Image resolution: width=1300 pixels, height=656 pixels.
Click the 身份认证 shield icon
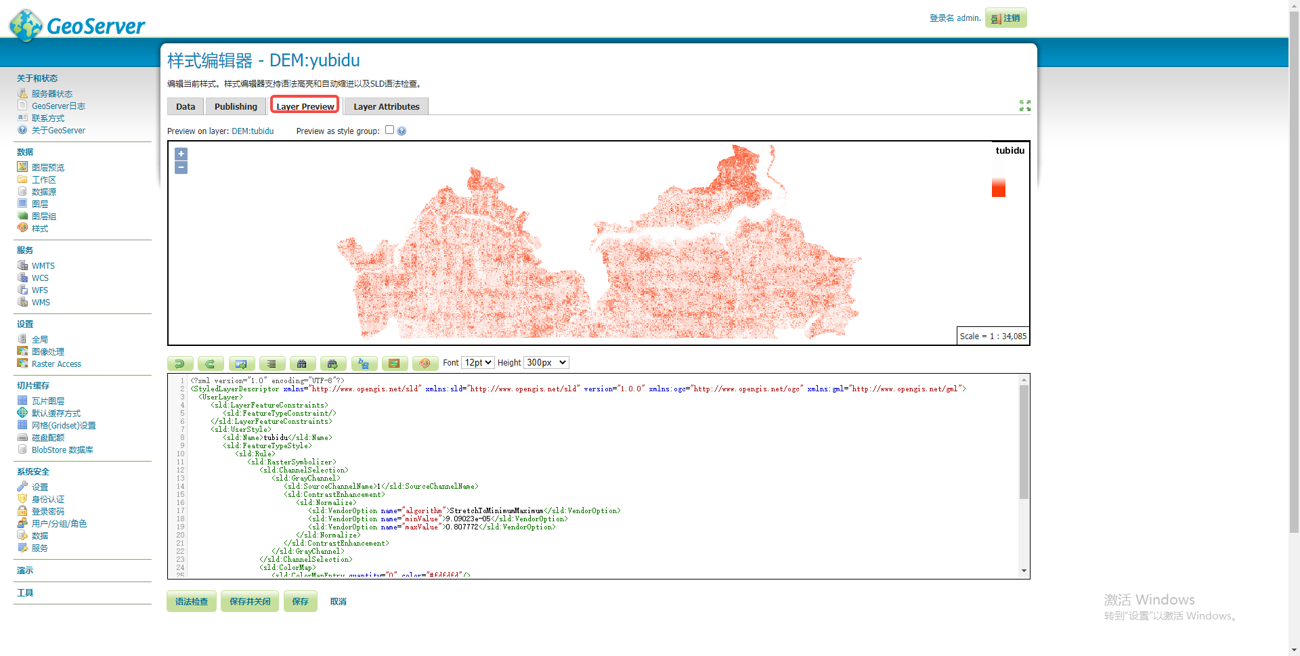pyautogui.click(x=22, y=499)
